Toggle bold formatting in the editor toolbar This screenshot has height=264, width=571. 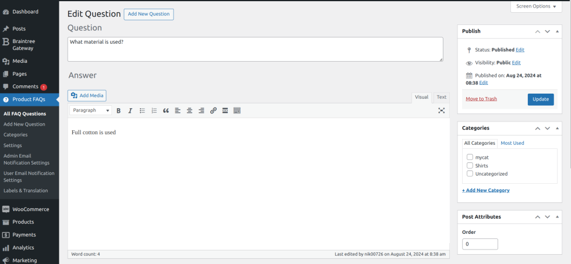(x=118, y=110)
